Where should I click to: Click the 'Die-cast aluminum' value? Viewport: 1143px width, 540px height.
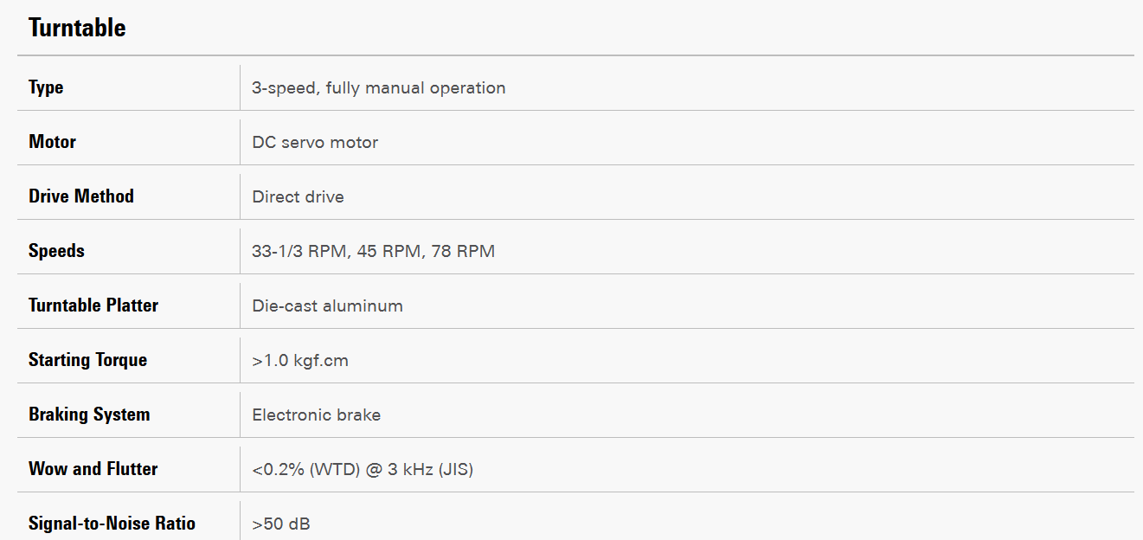pyautogui.click(x=327, y=305)
